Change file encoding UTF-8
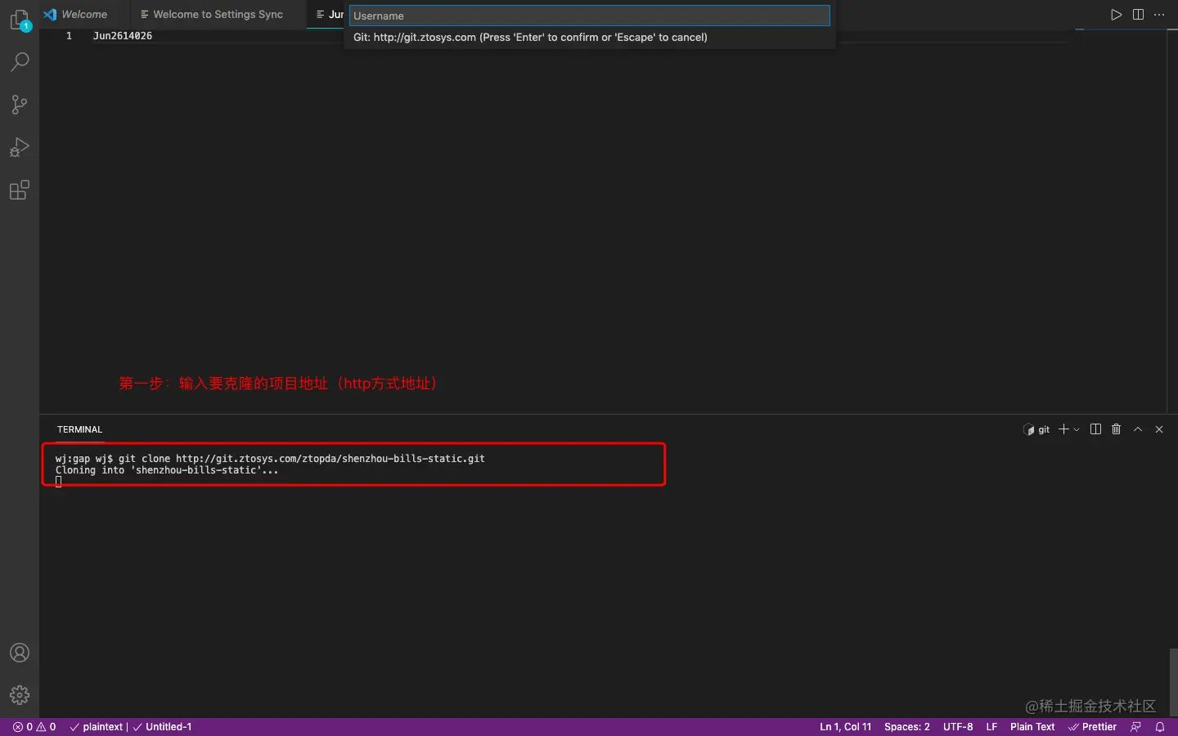 pyautogui.click(x=958, y=727)
